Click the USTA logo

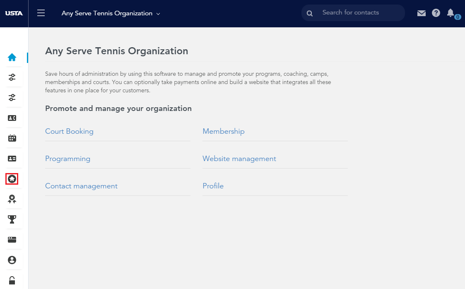(14, 13)
